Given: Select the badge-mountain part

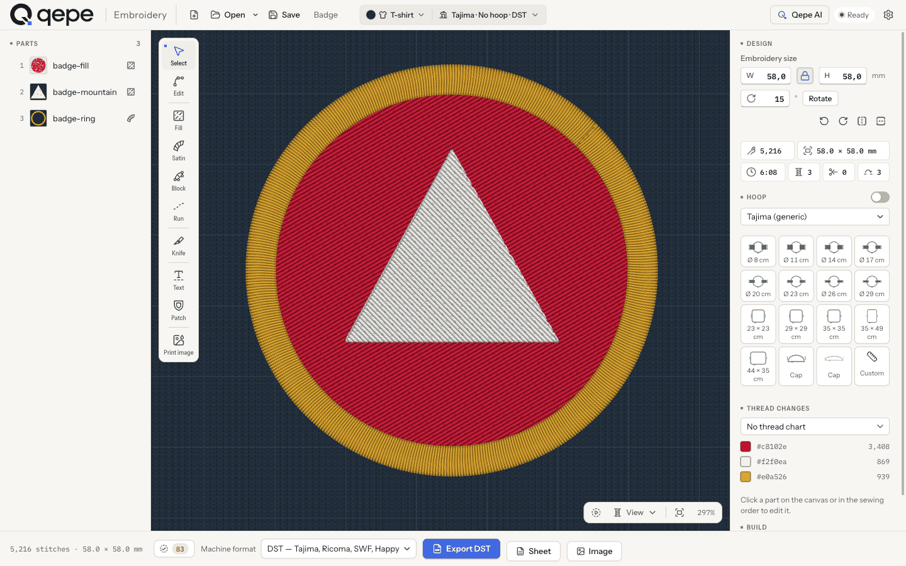Looking at the screenshot, I should click(77, 92).
